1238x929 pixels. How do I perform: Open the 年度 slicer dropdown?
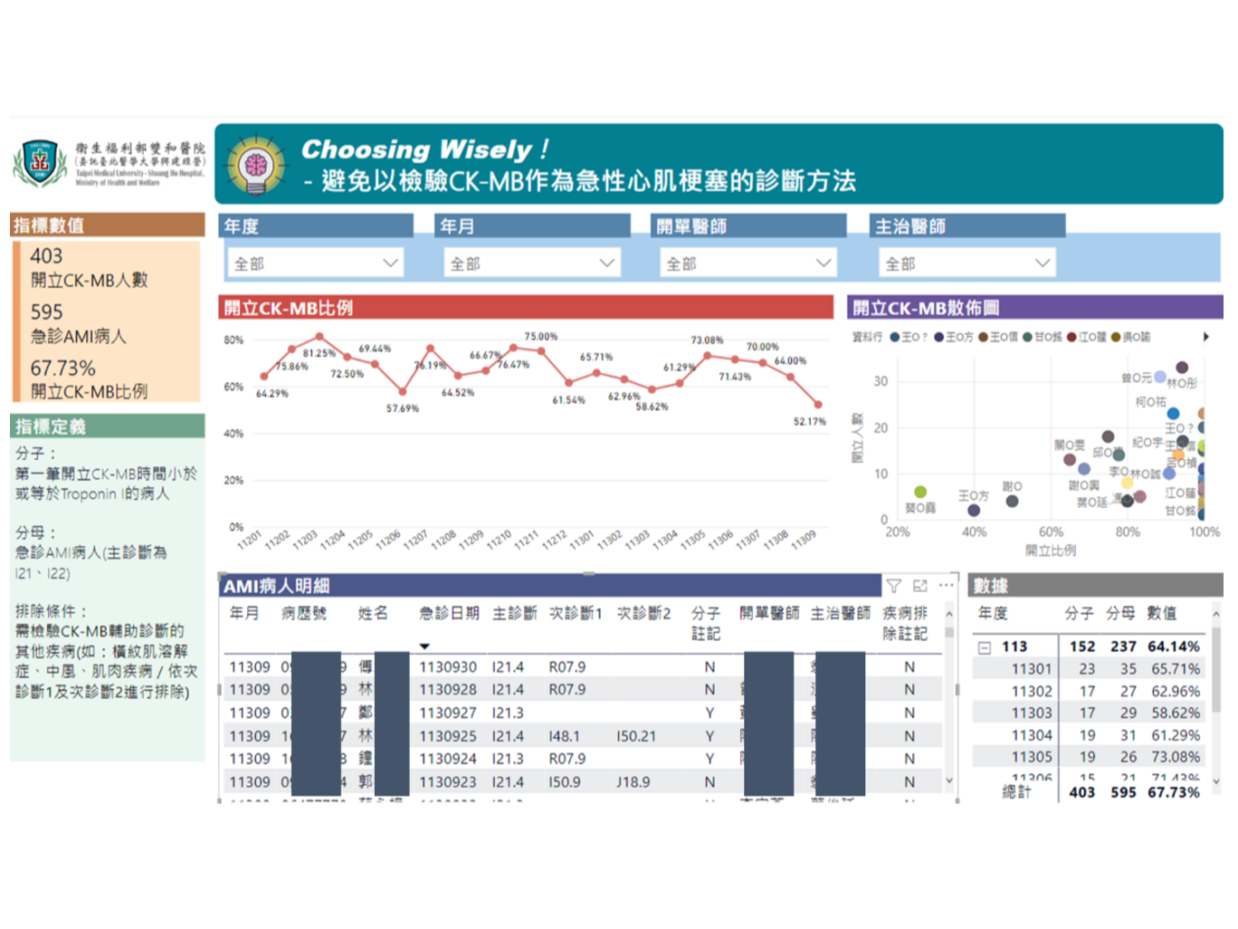pos(314,263)
